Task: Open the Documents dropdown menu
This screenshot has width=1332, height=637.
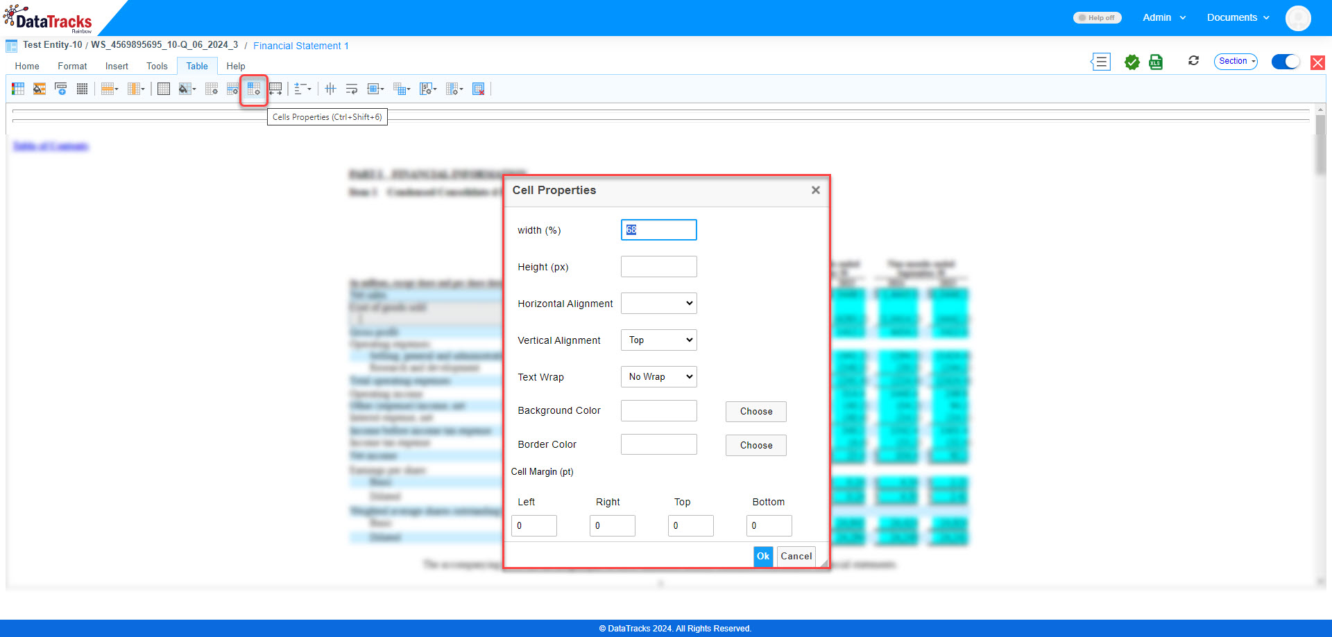Action: (1238, 18)
